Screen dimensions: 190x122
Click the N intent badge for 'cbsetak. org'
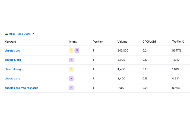click(x=71, y=60)
